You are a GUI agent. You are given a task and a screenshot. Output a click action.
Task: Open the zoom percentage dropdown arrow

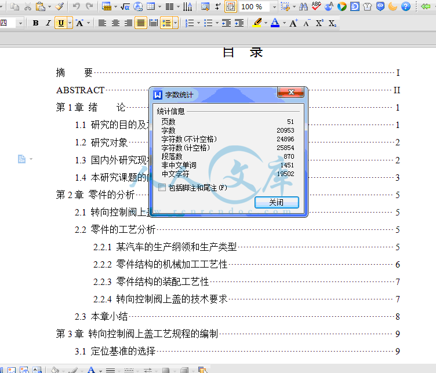(274, 7)
